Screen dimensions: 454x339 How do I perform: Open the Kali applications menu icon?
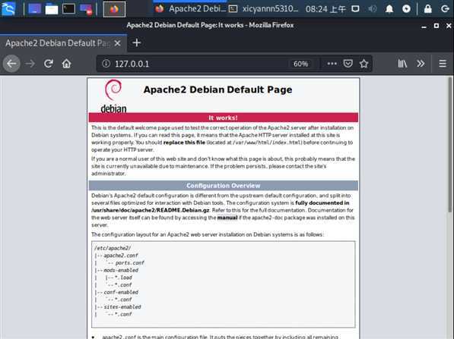coord(8,8)
